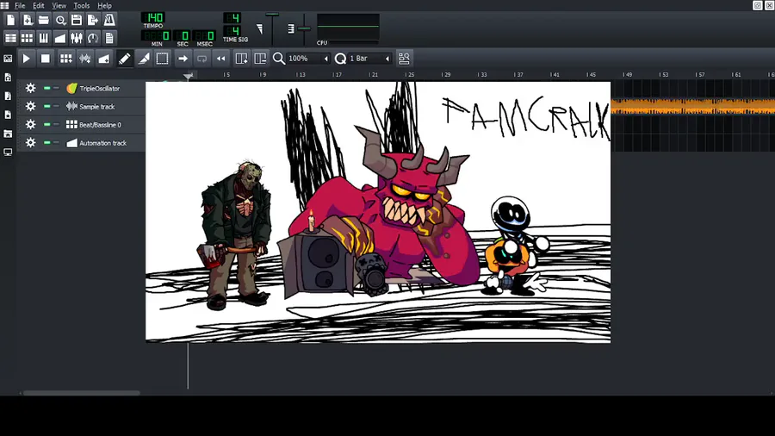Viewport: 775px width, 436px height.
Task: Mute the Sample track
Action: click(47, 106)
